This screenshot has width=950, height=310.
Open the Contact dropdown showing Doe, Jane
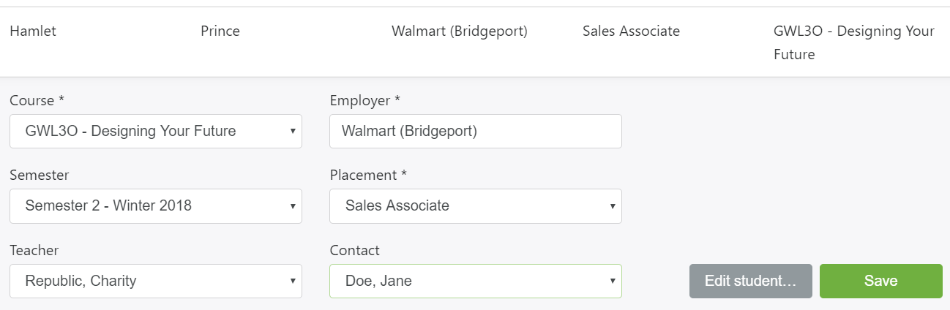(x=475, y=281)
